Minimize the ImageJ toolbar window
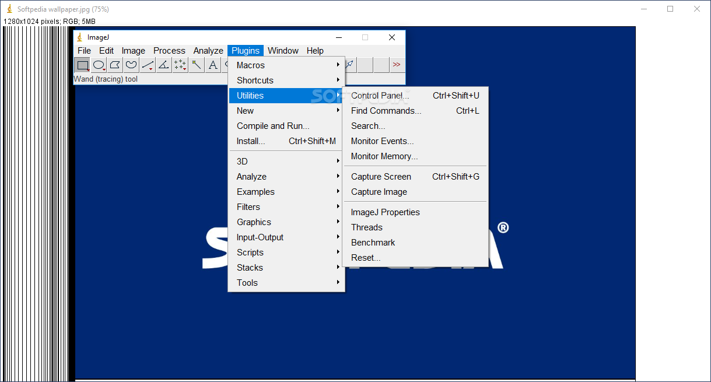Screen dimensions: 711x382 point(338,37)
